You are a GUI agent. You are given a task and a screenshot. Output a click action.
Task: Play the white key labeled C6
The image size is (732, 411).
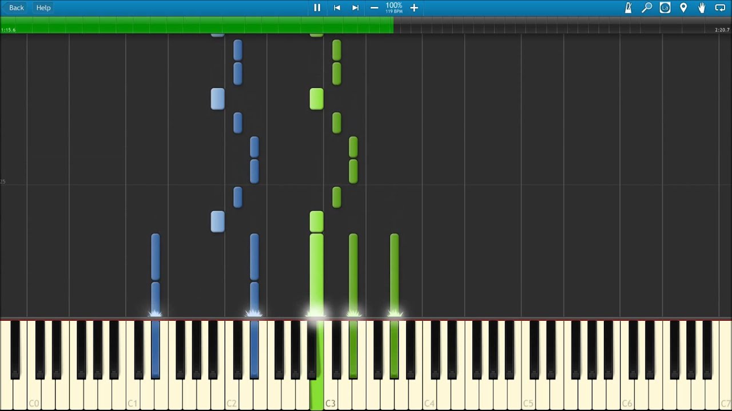(627, 394)
